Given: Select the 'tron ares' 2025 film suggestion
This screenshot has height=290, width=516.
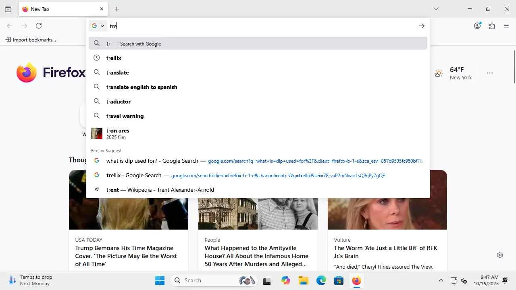Looking at the screenshot, I should tap(258, 133).
